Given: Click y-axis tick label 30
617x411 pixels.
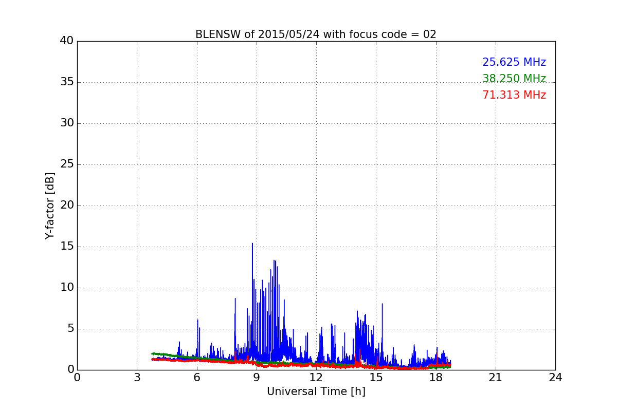Looking at the screenshot, I should [x=67, y=123].
